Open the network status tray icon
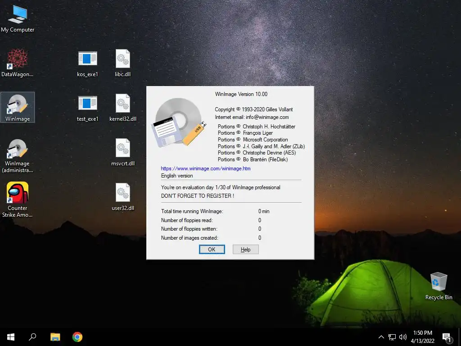Image resolution: width=461 pixels, height=346 pixels. tap(392, 337)
